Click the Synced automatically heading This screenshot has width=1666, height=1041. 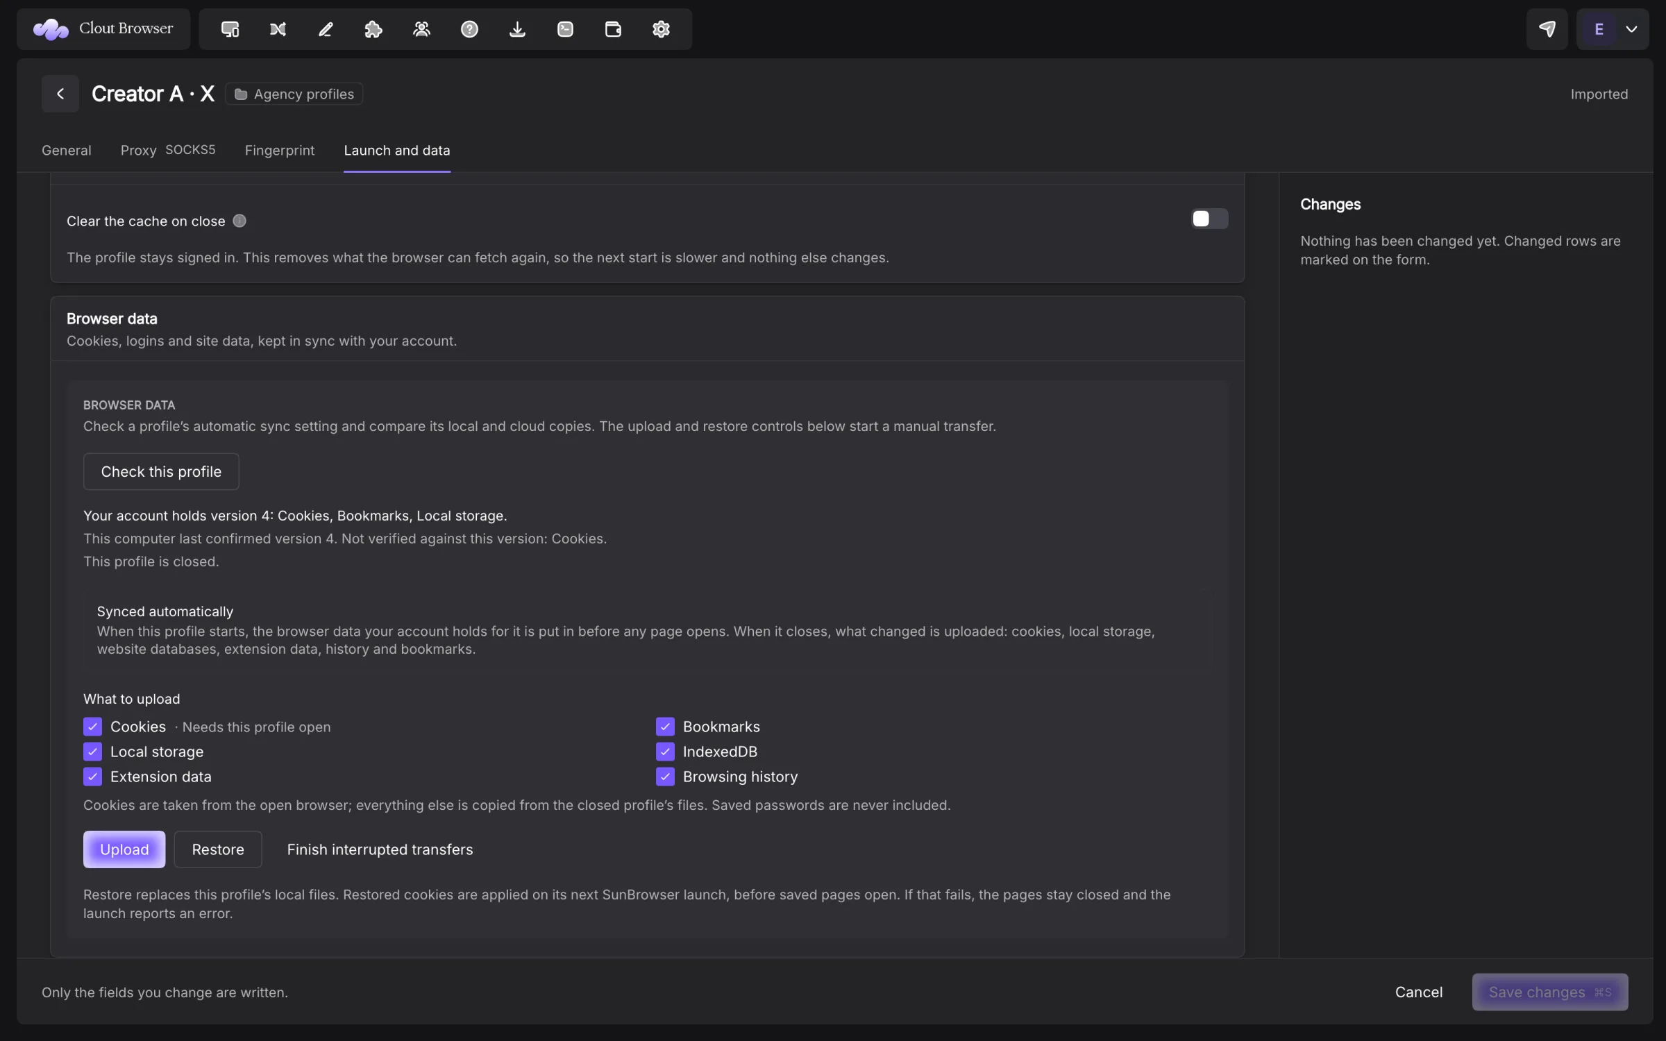[x=165, y=611]
